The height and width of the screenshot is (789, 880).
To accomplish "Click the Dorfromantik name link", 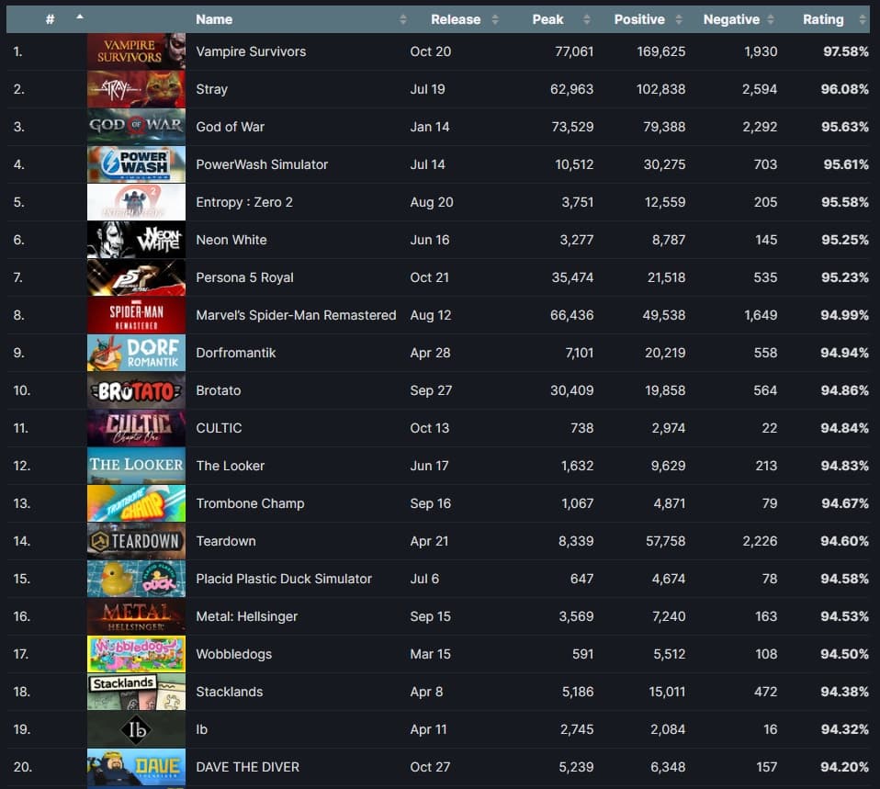I will [x=236, y=353].
